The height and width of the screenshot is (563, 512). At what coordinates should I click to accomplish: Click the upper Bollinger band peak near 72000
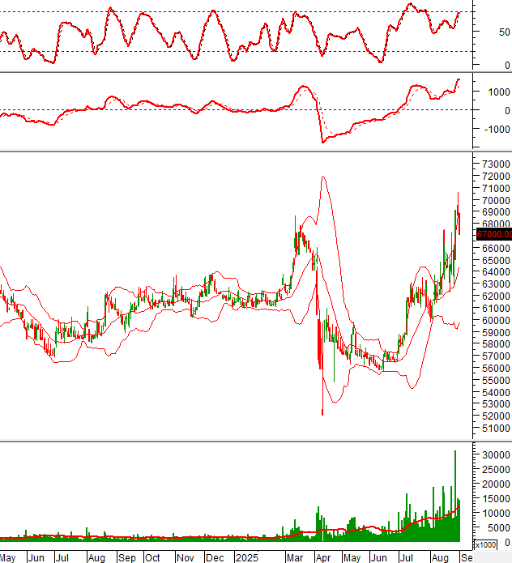[323, 177]
